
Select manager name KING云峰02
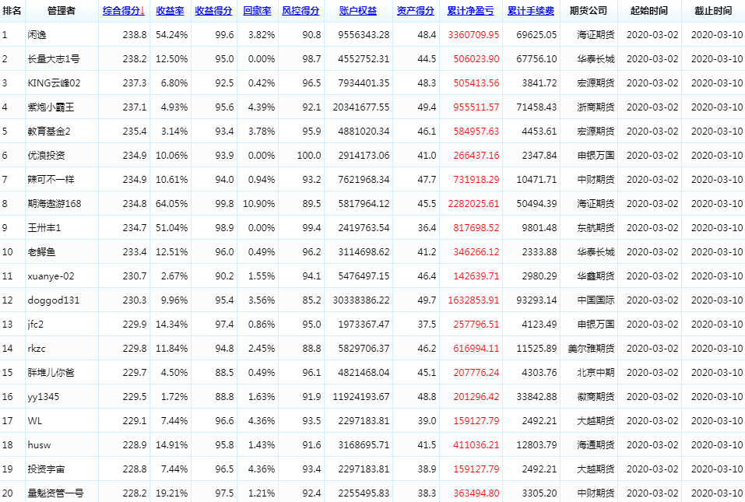coord(54,83)
